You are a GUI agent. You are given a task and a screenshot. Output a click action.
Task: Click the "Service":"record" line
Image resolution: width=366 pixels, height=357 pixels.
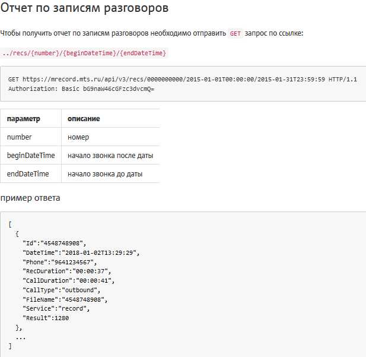[56, 309]
